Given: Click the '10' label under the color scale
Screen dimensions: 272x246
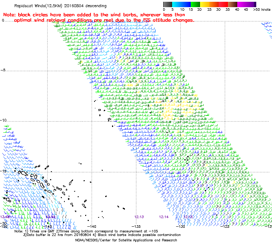Looking at the screenshot, I should pyautogui.click(x=182, y=10).
